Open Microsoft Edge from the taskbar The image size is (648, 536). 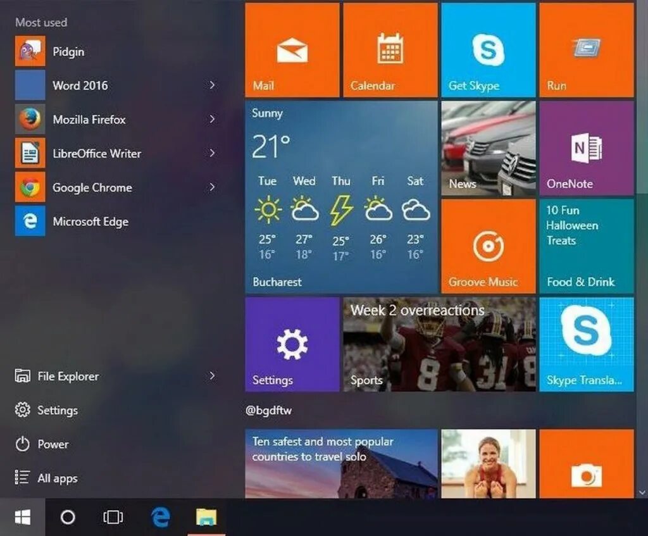coord(160,517)
